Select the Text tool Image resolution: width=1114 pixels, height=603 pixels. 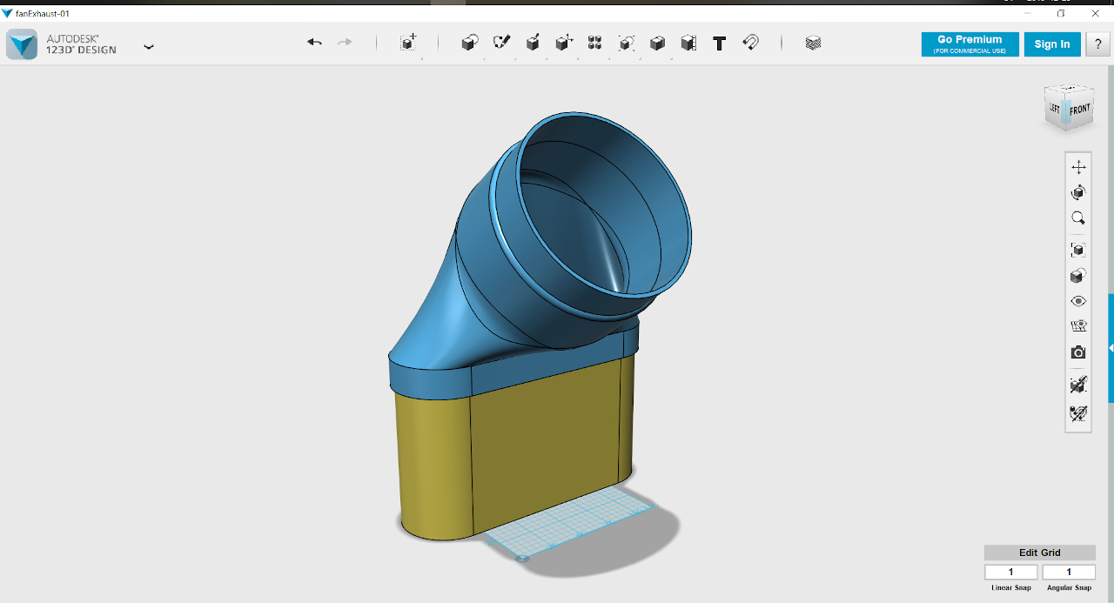[719, 44]
